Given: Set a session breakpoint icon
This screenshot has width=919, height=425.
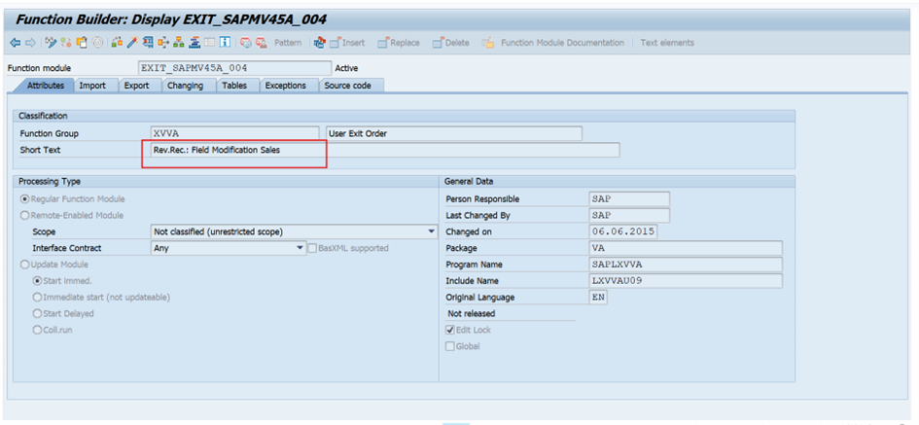Looking at the screenshot, I should (246, 43).
